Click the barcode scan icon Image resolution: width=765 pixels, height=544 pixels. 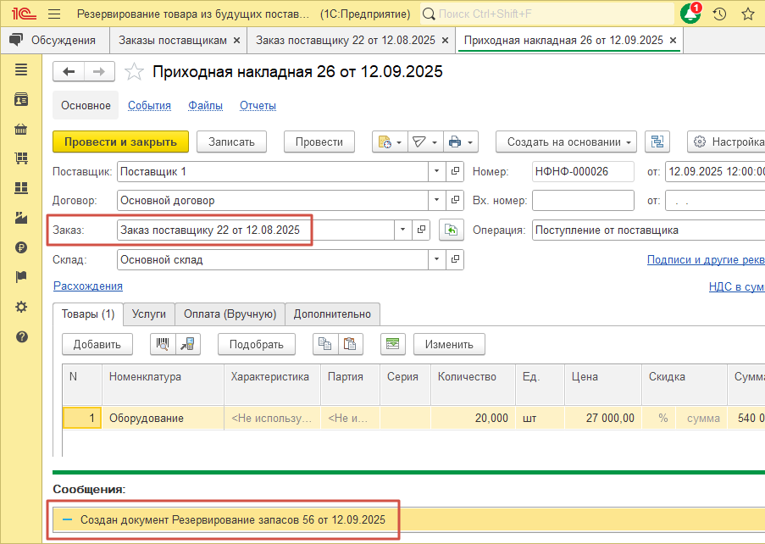[162, 343]
